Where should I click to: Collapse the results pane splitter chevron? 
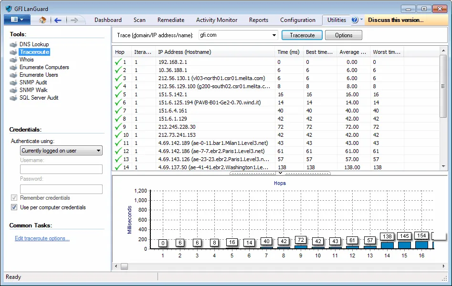[280, 173]
